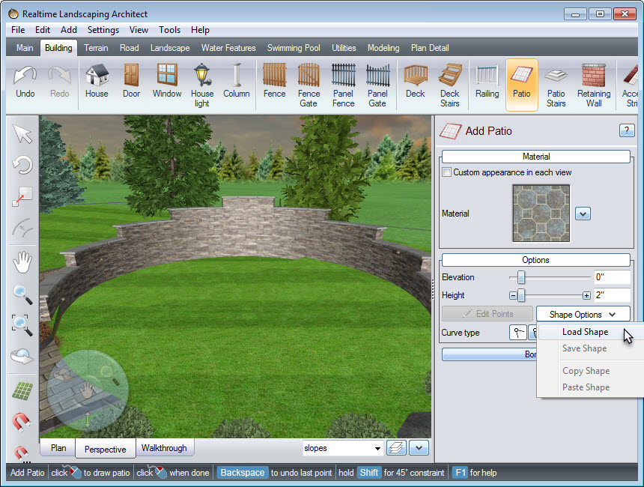Click the Height slider handle

pyautogui.click(x=520, y=295)
